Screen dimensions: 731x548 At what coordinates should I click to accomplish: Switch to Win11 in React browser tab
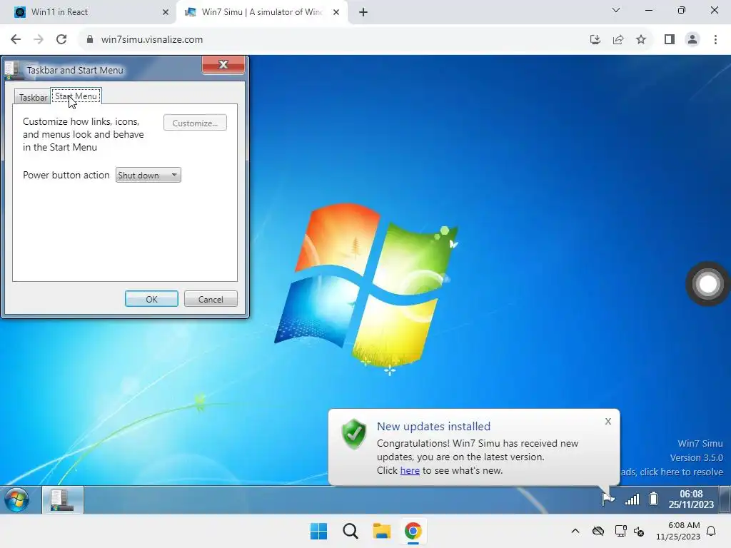coord(89,12)
